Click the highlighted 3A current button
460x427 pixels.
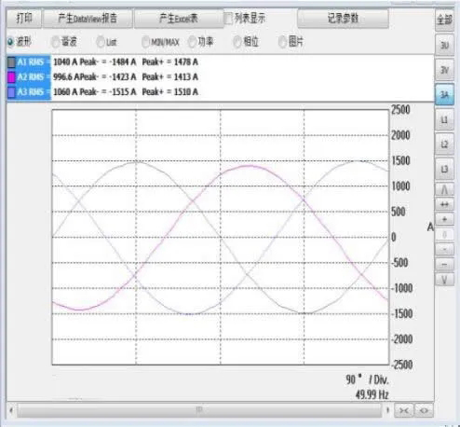444,95
